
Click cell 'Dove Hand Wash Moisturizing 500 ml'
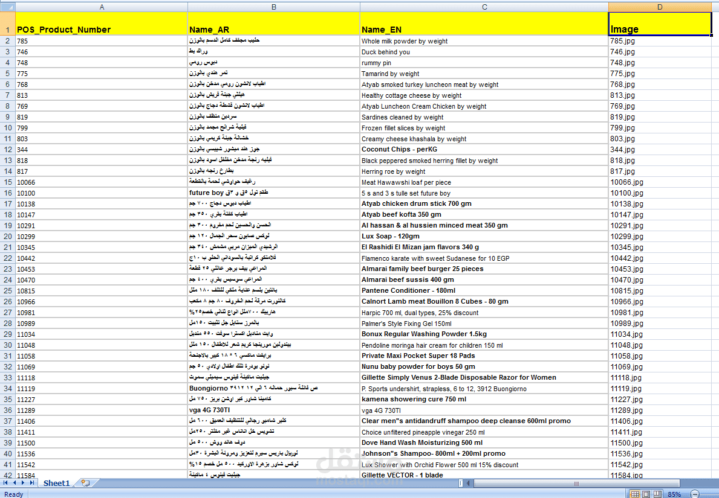pos(484,442)
